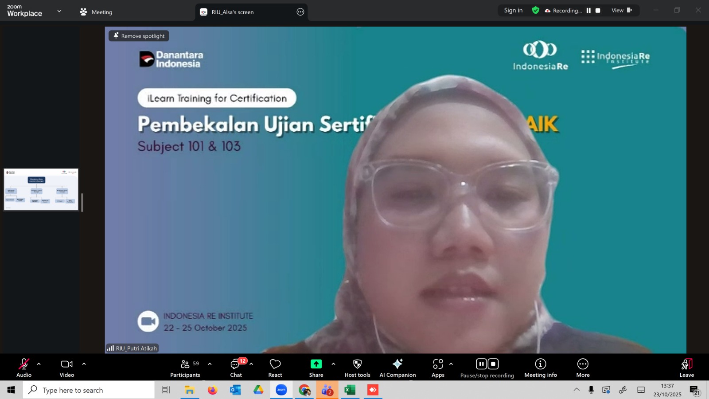Expand audio options arrow
This screenshot has height=399, width=709.
39,364
